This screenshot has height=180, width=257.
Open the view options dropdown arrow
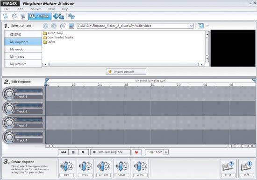[x=207, y=26]
